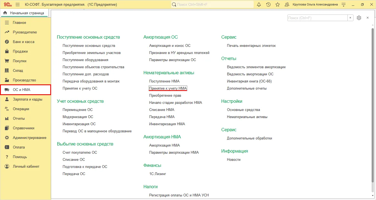Open Печать инвентарных этикеток
Image resolution: width=376 pixels, height=200 pixels.
click(x=251, y=46)
